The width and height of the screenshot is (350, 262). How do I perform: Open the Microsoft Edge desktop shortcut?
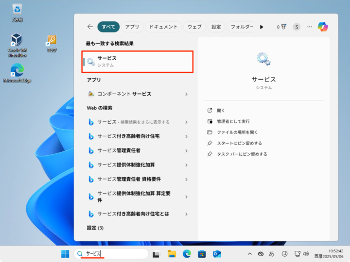17,73
